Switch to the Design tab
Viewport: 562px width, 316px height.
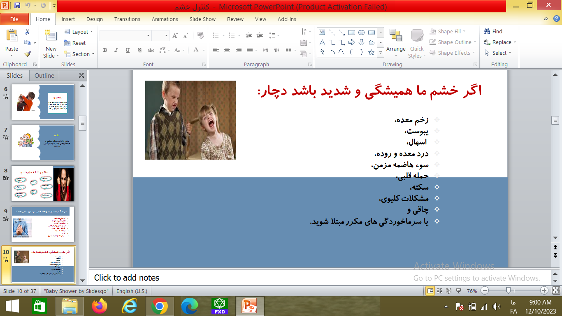94,19
